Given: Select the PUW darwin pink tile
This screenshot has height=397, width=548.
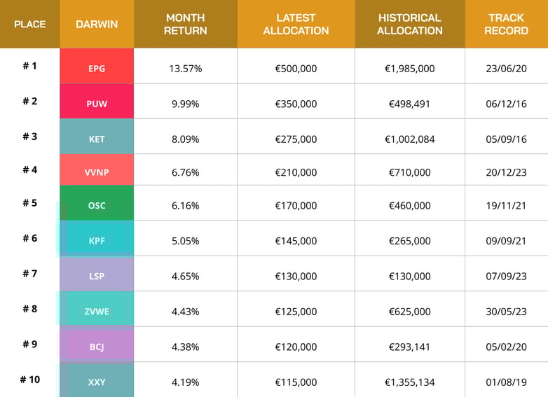Looking at the screenshot, I should point(97,104).
